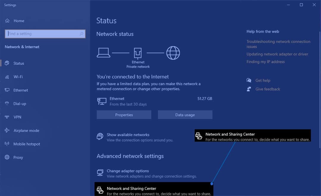The height and width of the screenshot is (196, 321).
Task: Click the Airplane mode icon
Action: [7, 130]
